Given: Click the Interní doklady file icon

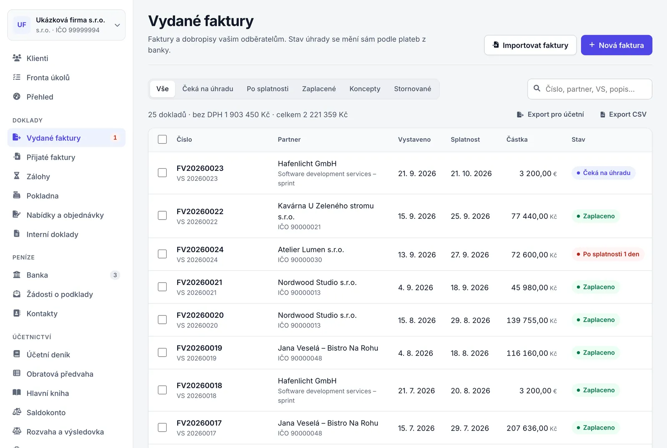Looking at the screenshot, I should (17, 234).
